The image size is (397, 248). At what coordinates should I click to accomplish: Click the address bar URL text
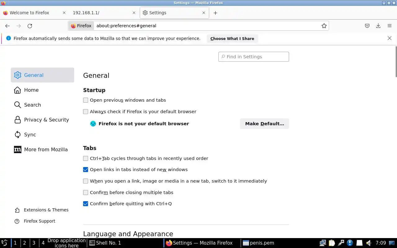pos(126,26)
